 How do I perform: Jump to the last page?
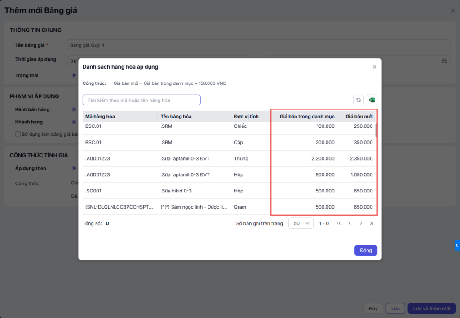tap(372, 223)
